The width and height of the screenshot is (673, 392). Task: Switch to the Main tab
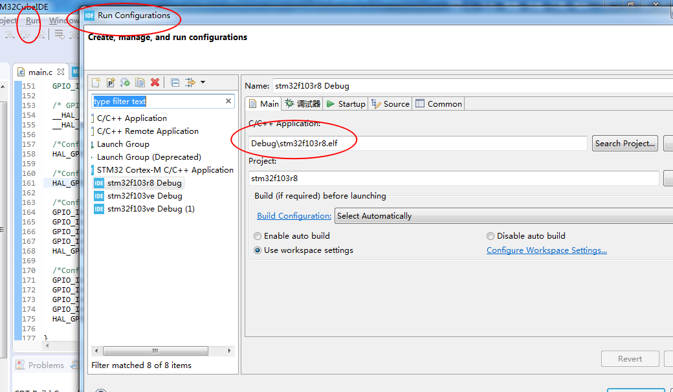(x=264, y=103)
